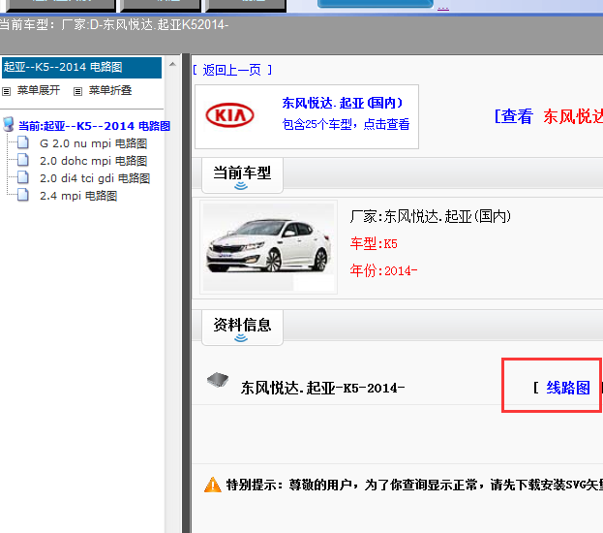Click the chevron icon under 当前车型
The width and height of the screenshot is (603, 533).
click(241, 186)
